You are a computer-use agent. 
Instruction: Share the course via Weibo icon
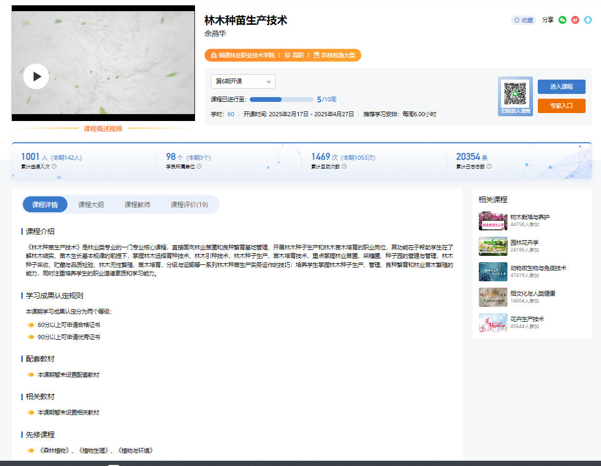pos(575,20)
